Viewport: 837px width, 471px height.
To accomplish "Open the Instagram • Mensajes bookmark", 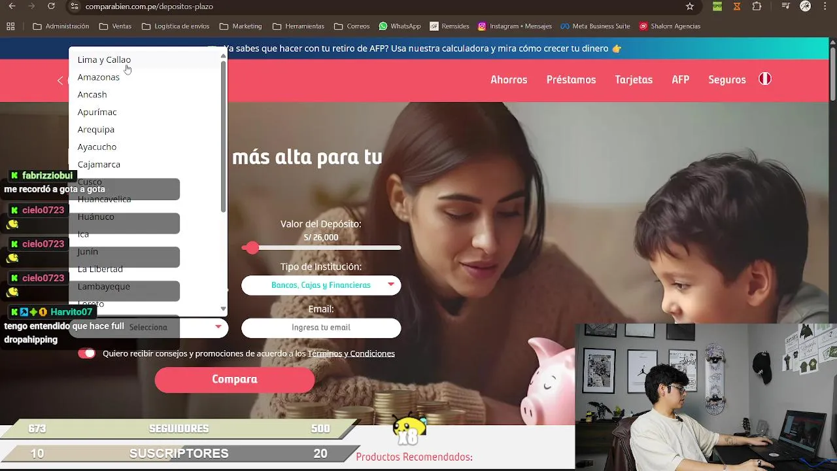I will click(515, 26).
